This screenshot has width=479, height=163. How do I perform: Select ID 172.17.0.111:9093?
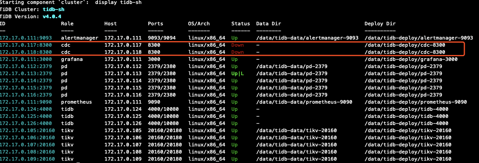26,38
